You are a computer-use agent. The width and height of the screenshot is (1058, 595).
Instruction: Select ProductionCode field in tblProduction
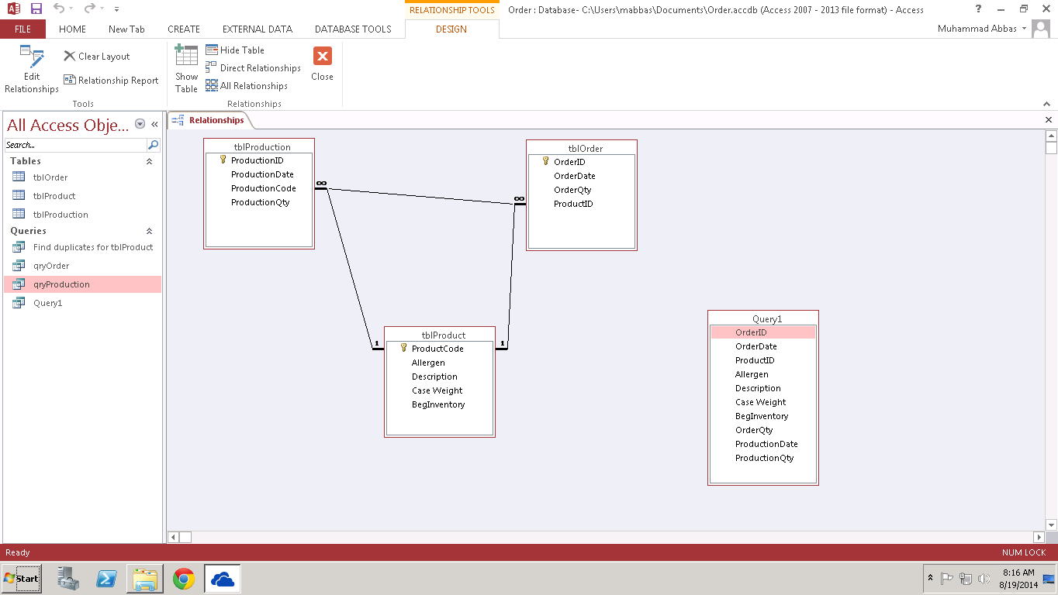[264, 188]
